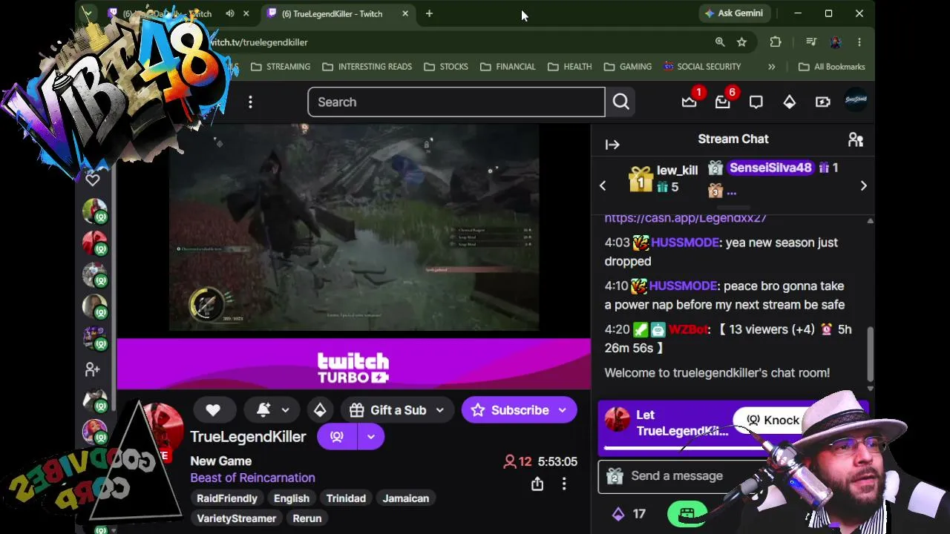The width and height of the screenshot is (950, 534).
Task: Expand the dropdown arrow beside the channel name
Action: (370, 437)
